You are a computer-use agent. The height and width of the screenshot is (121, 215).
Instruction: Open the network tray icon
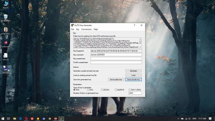click(186, 119)
